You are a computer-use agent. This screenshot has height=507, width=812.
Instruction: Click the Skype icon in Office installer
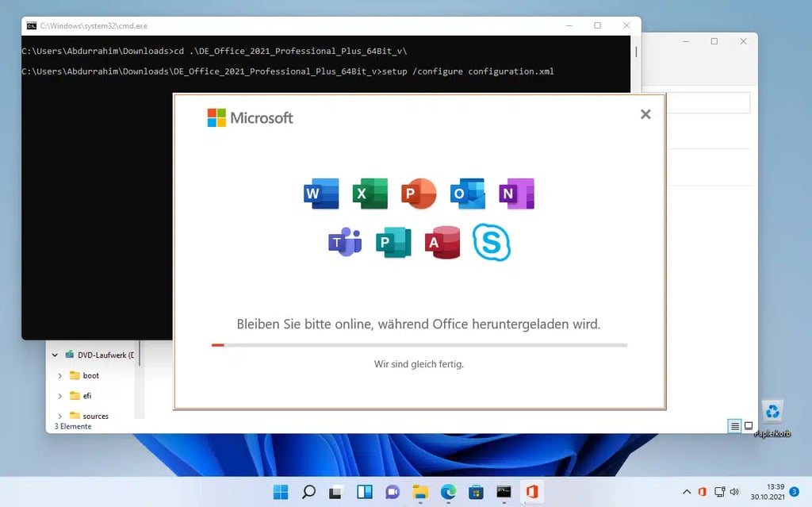492,242
